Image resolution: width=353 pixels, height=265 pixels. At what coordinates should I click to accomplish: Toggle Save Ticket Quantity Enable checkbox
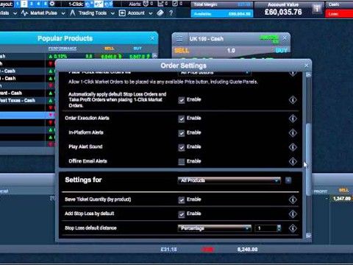[x=182, y=199]
